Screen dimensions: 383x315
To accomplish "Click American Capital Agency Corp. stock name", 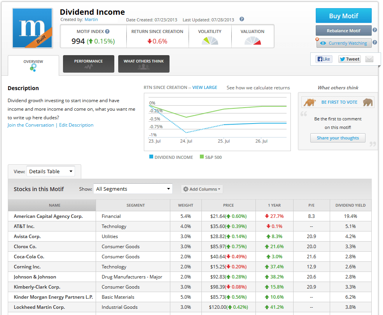I will [x=48, y=216].
